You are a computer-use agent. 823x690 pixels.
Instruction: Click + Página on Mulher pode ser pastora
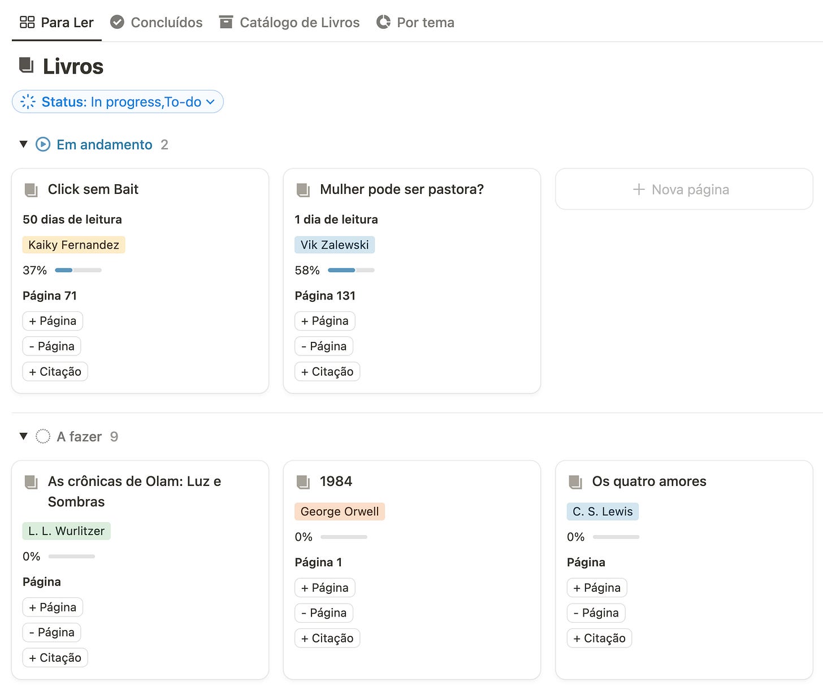[x=325, y=321]
